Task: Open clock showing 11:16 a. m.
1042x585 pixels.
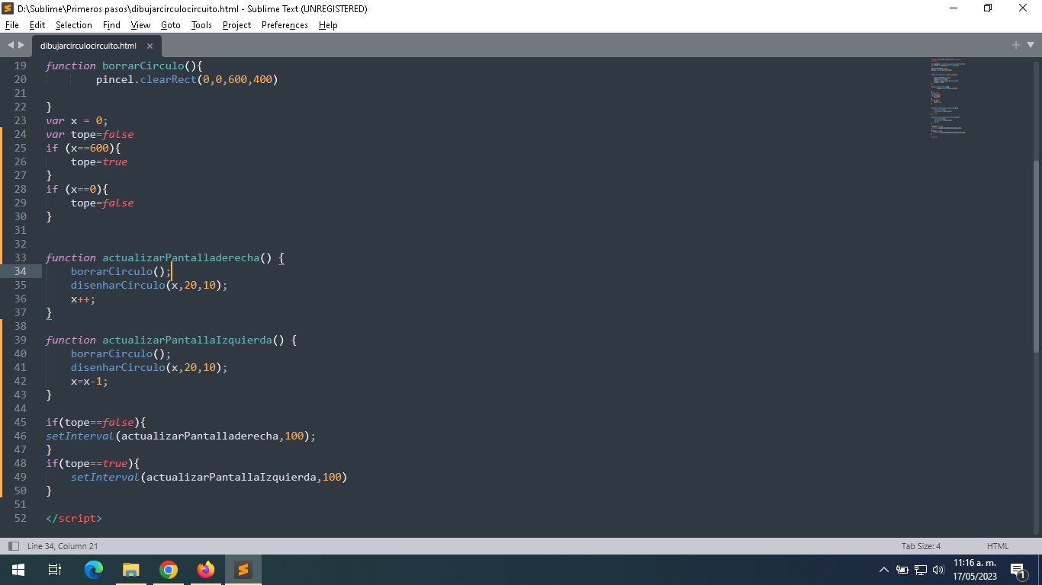Action: (975, 570)
